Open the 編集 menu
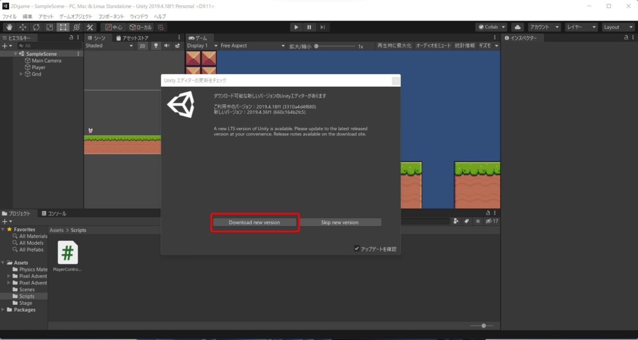Screen dimensions: 638x340 coord(27,16)
